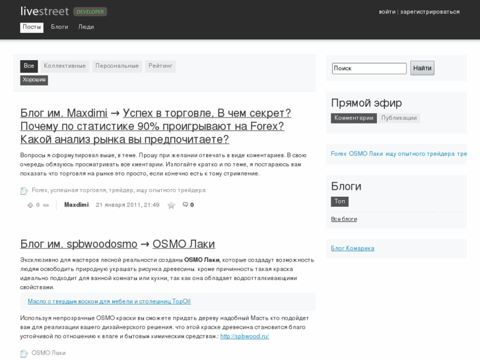The width and height of the screenshot is (480, 360).
Task: Open the Блог Комарика link
Action: click(x=353, y=248)
